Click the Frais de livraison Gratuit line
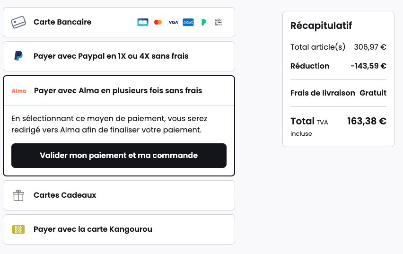Viewport: 403px width, 254px height. click(x=338, y=93)
